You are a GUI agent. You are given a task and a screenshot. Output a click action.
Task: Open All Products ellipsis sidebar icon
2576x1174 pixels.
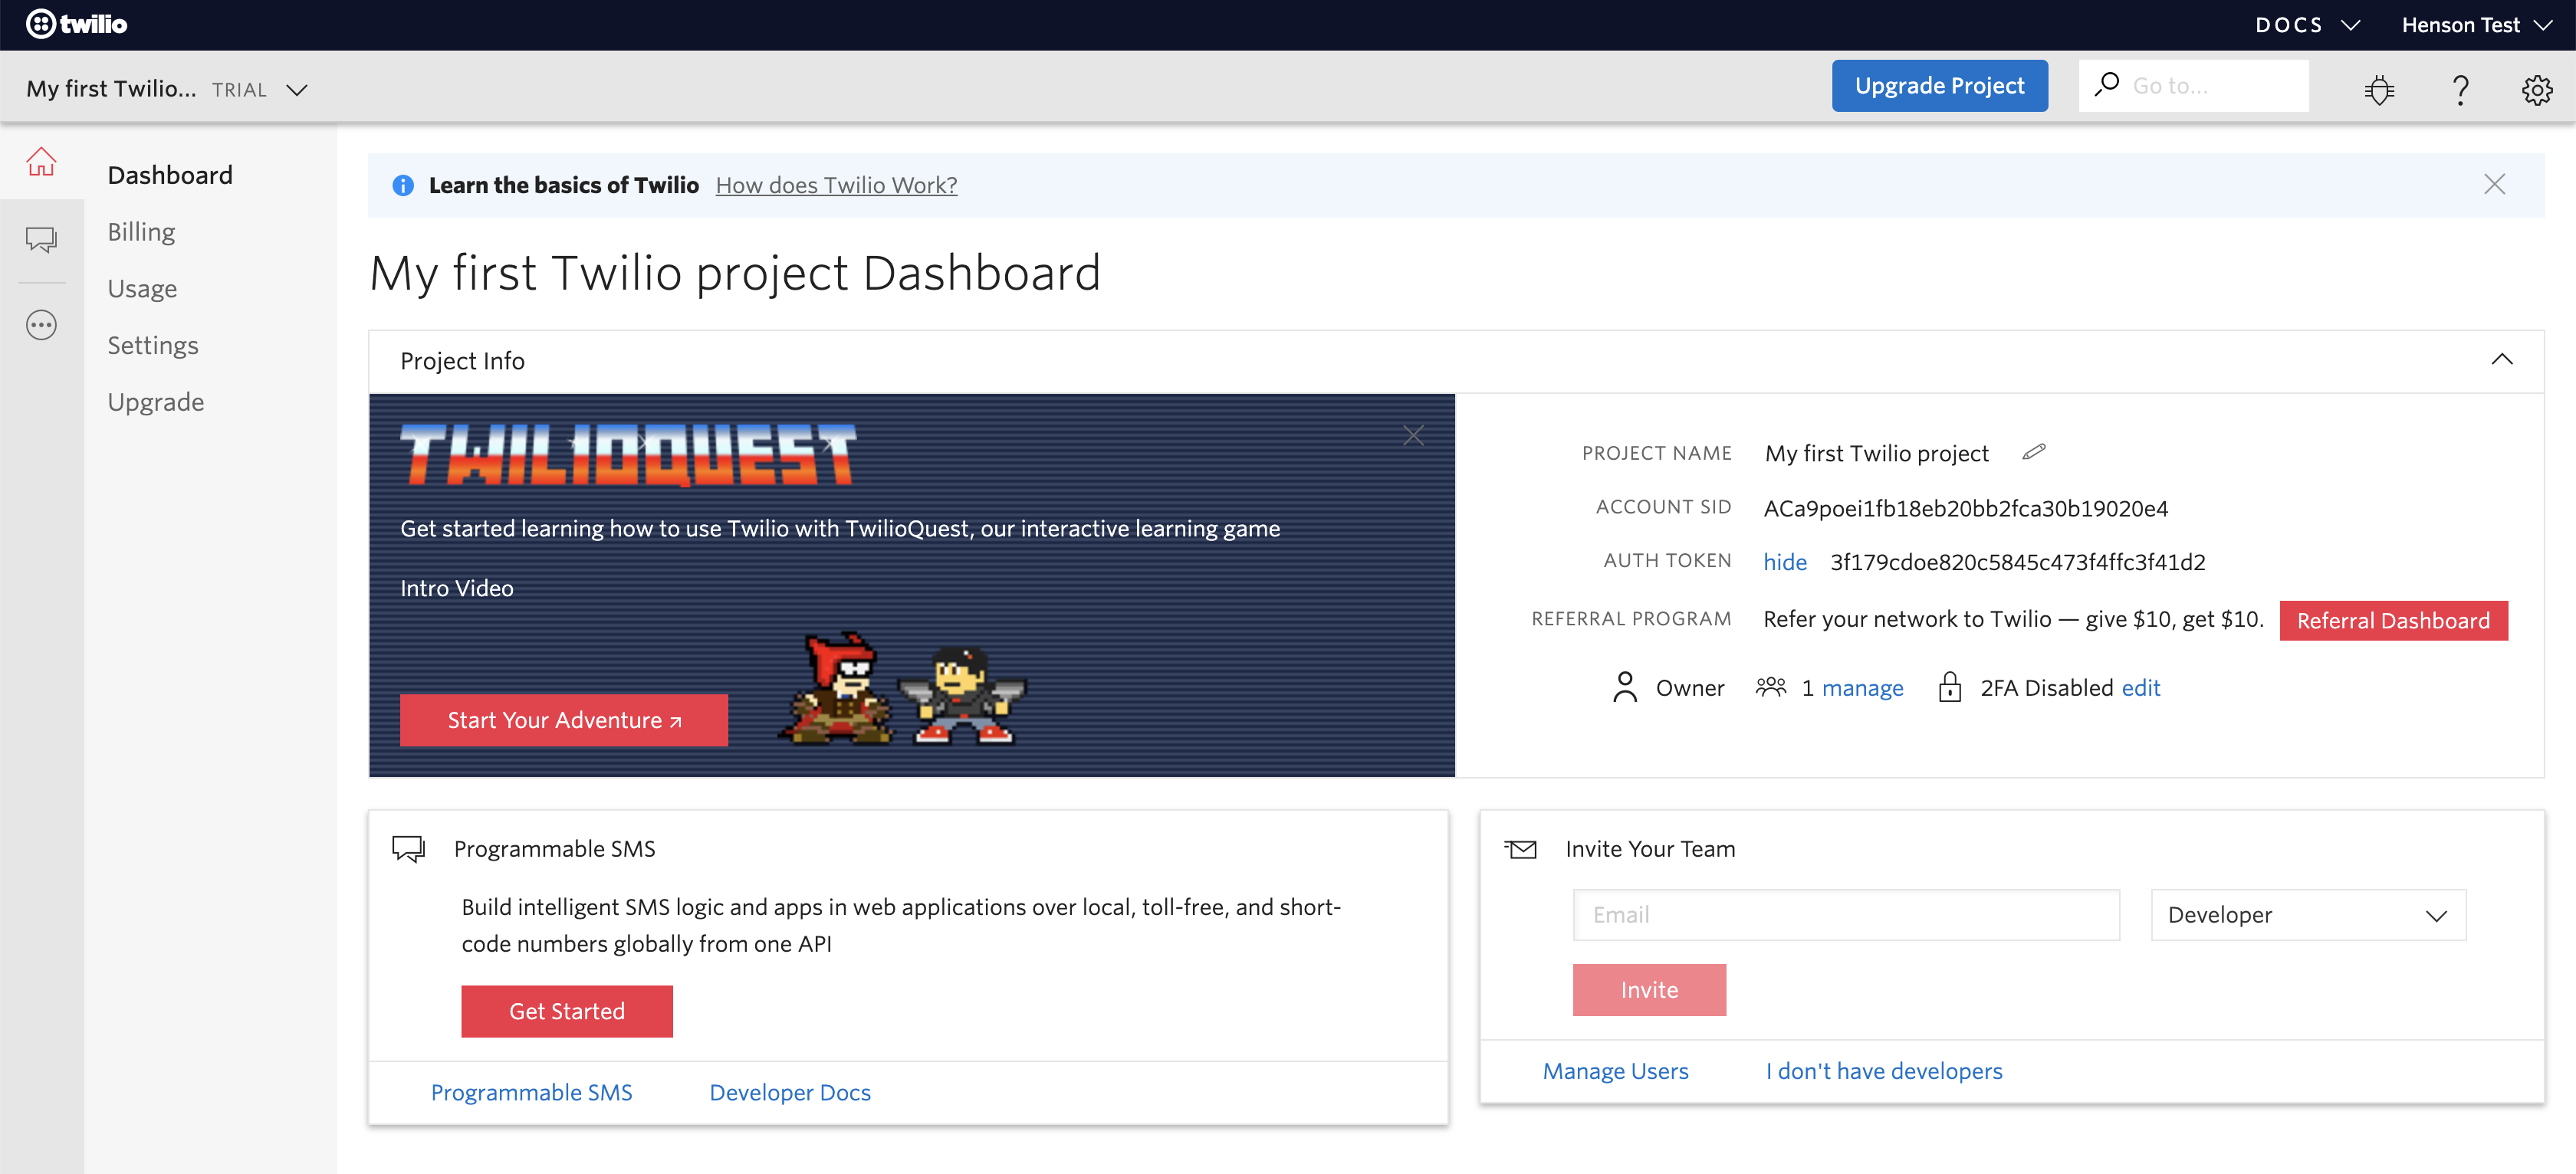(x=41, y=326)
